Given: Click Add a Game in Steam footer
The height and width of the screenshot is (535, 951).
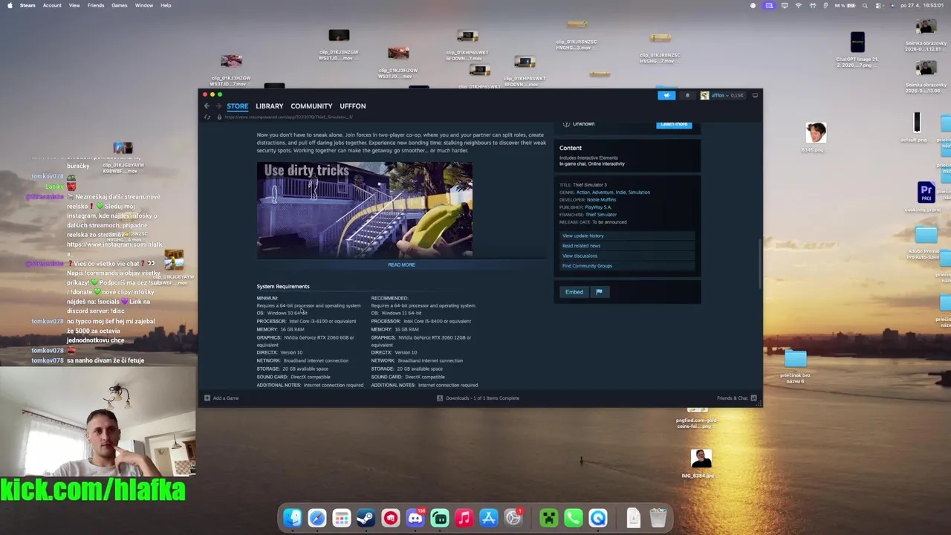Looking at the screenshot, I should tap(221, 398).
